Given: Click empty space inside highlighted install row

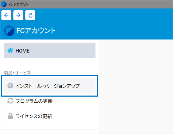Looking at the screenshot, I should (87, 86).
